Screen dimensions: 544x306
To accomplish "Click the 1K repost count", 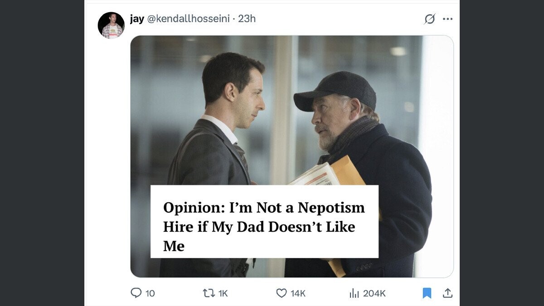I will (223, 294).
